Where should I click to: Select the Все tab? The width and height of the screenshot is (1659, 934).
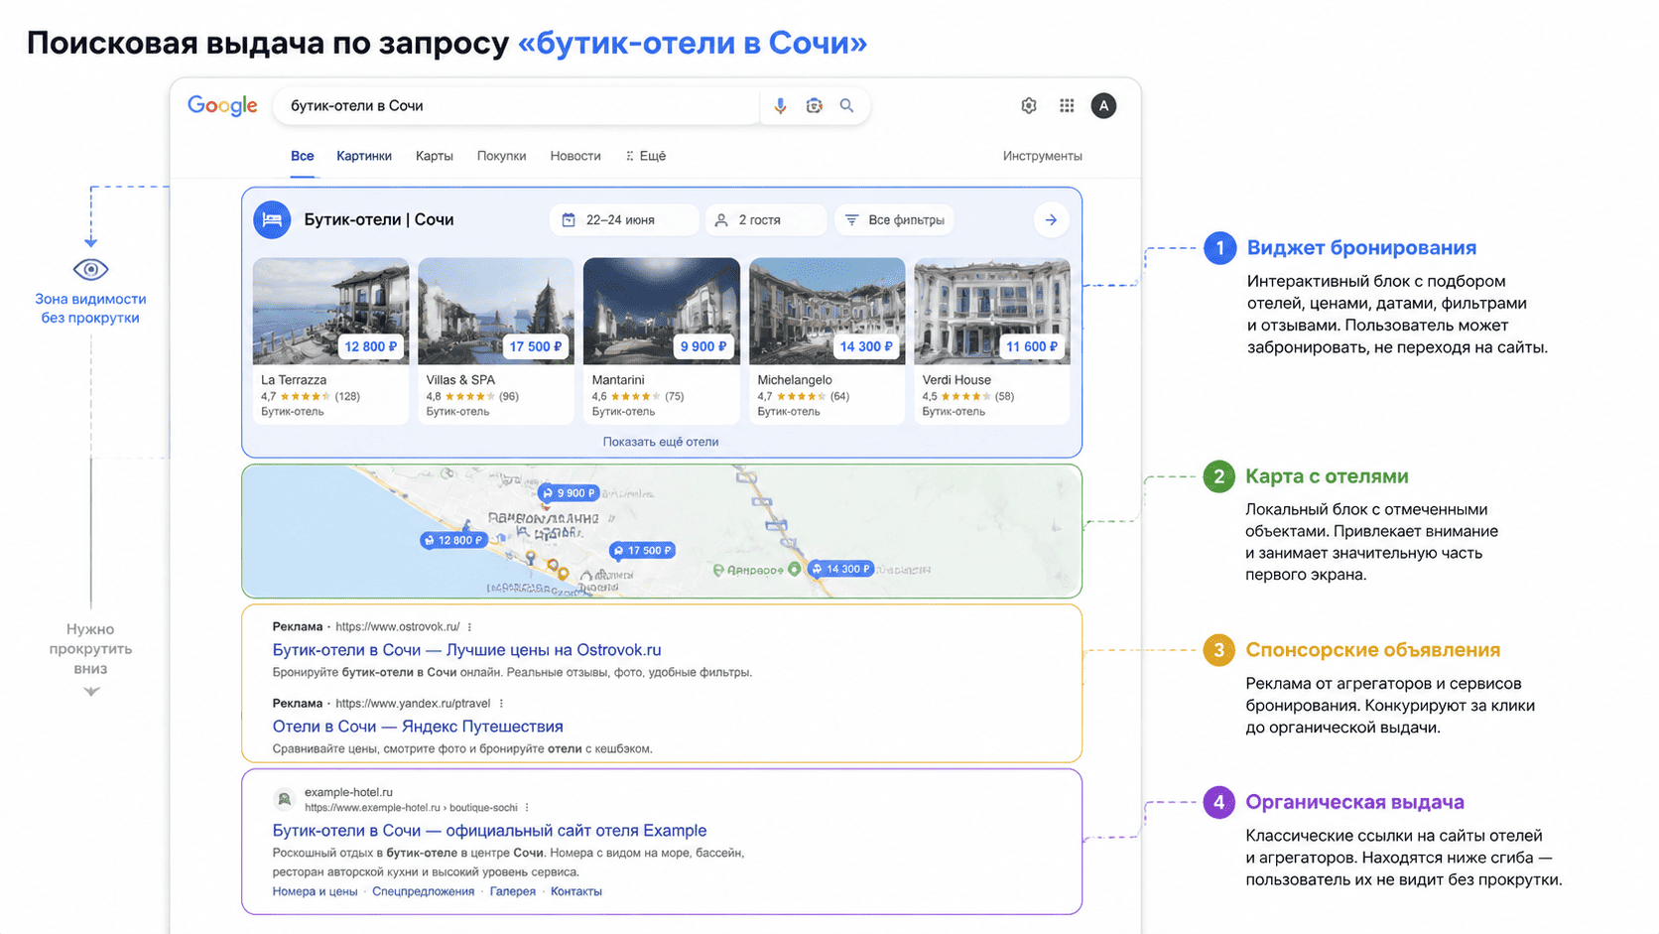pos(303,156)
